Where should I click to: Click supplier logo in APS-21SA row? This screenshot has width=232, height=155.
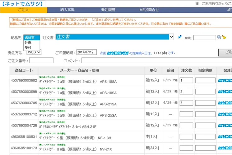(x=225, y=103)
